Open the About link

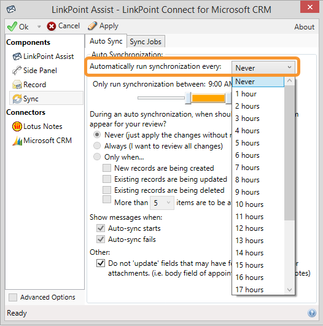pyautogui.click(x=304, y=27)
